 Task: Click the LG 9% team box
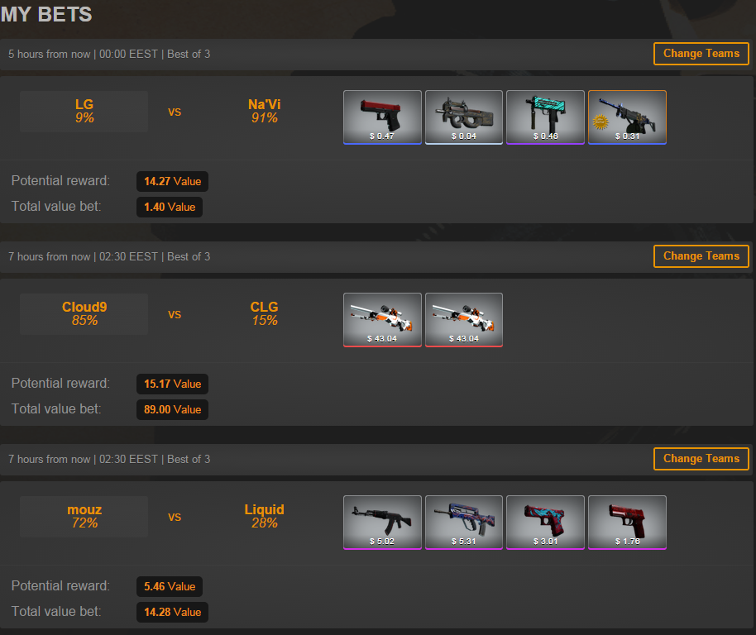tap(84, 112)
